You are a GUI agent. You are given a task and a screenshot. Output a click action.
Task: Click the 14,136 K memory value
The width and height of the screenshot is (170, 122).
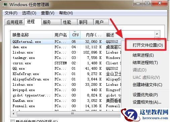(x=93, y=106)
